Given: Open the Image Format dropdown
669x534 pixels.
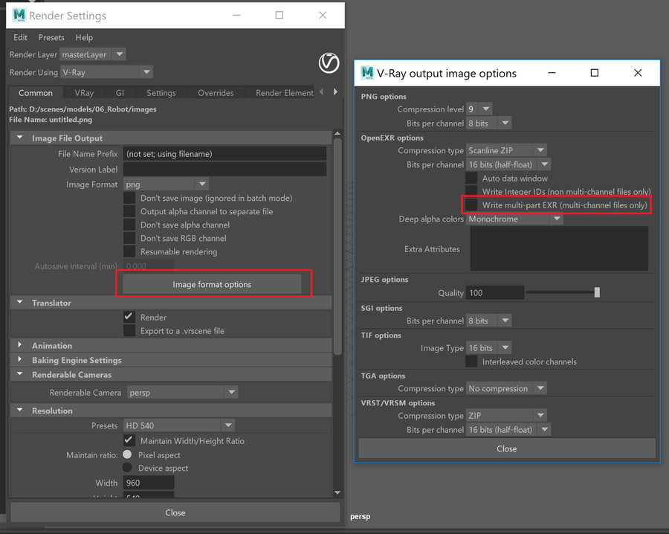Looking at the screenshot, I should [166, 184].
